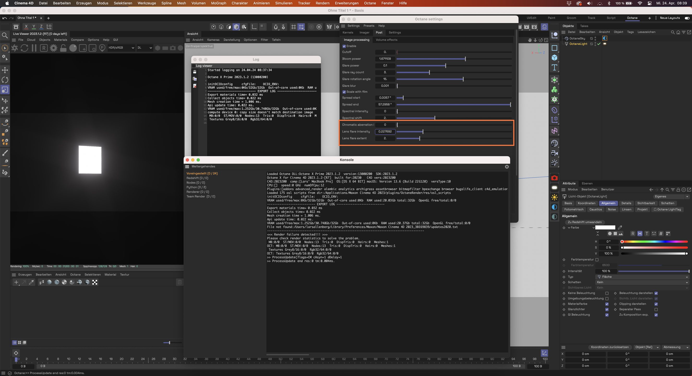Open the Schatten Kein dropdown
The image size is (692, 376).
click(642, 282)
